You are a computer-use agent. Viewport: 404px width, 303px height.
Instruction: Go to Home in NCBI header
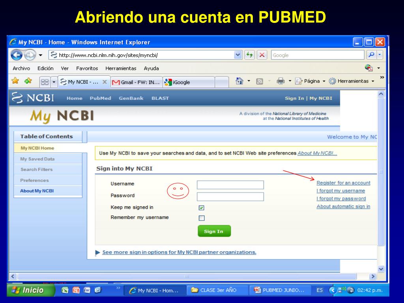(75, 98)
